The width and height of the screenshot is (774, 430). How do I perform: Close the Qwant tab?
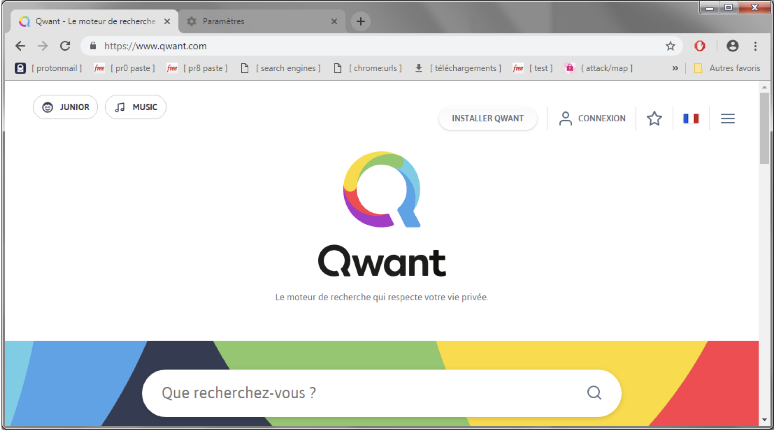click(167, 21)
